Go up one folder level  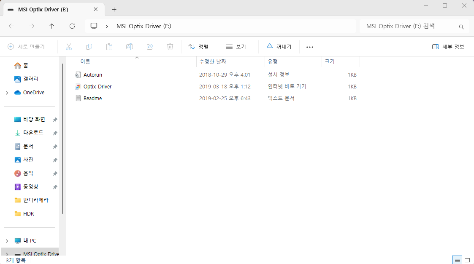click(x=52, y=26)
